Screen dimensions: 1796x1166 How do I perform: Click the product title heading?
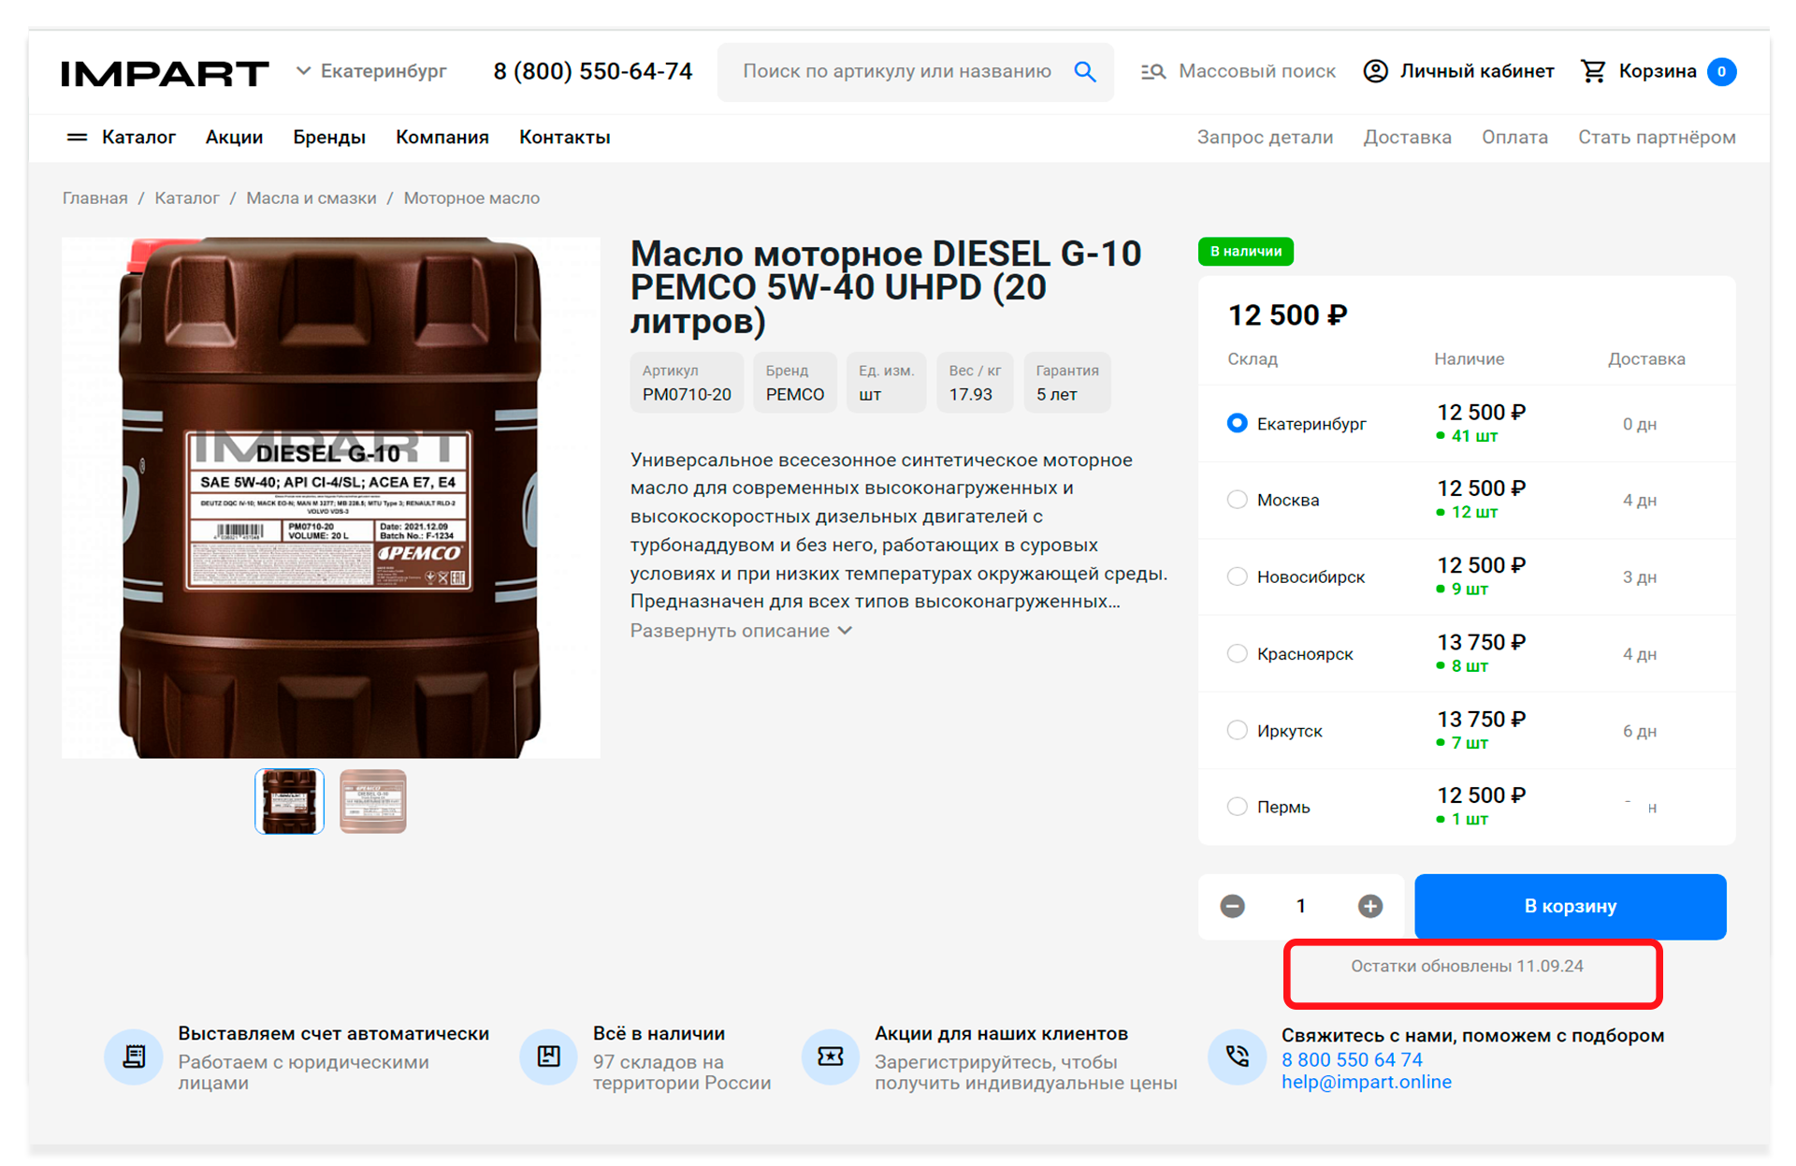[886, 287]
